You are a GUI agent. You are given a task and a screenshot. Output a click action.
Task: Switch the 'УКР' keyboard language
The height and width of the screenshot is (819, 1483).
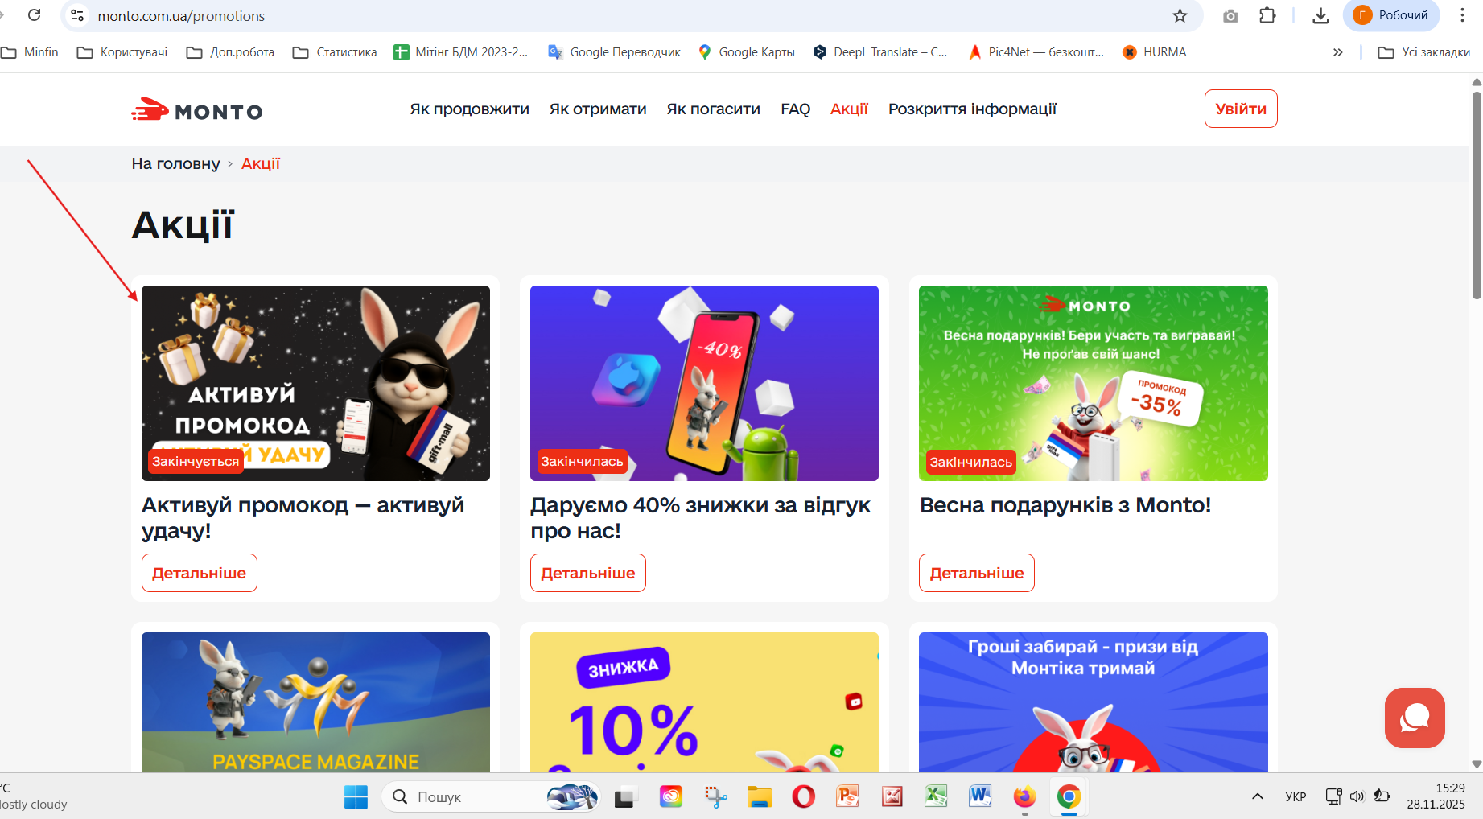tap(1296, 796)
